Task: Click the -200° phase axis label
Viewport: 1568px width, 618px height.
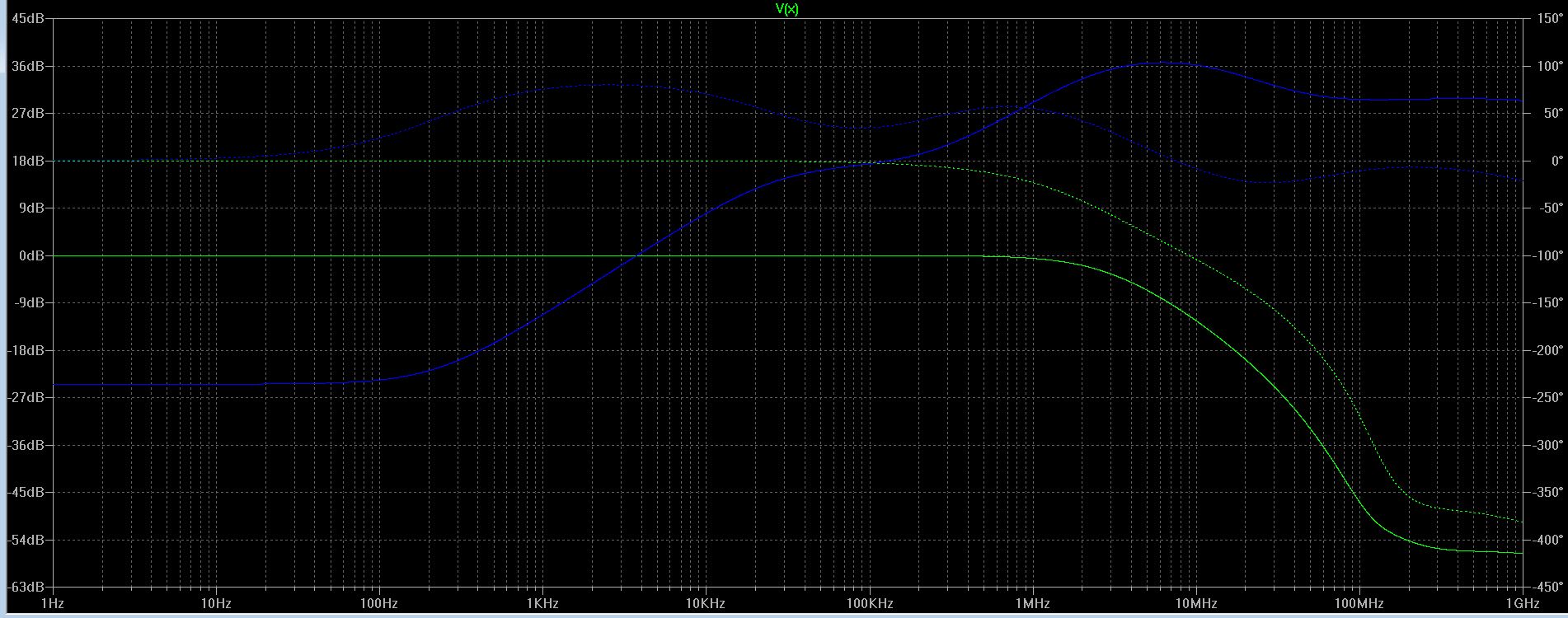Action: point(1548,350)
